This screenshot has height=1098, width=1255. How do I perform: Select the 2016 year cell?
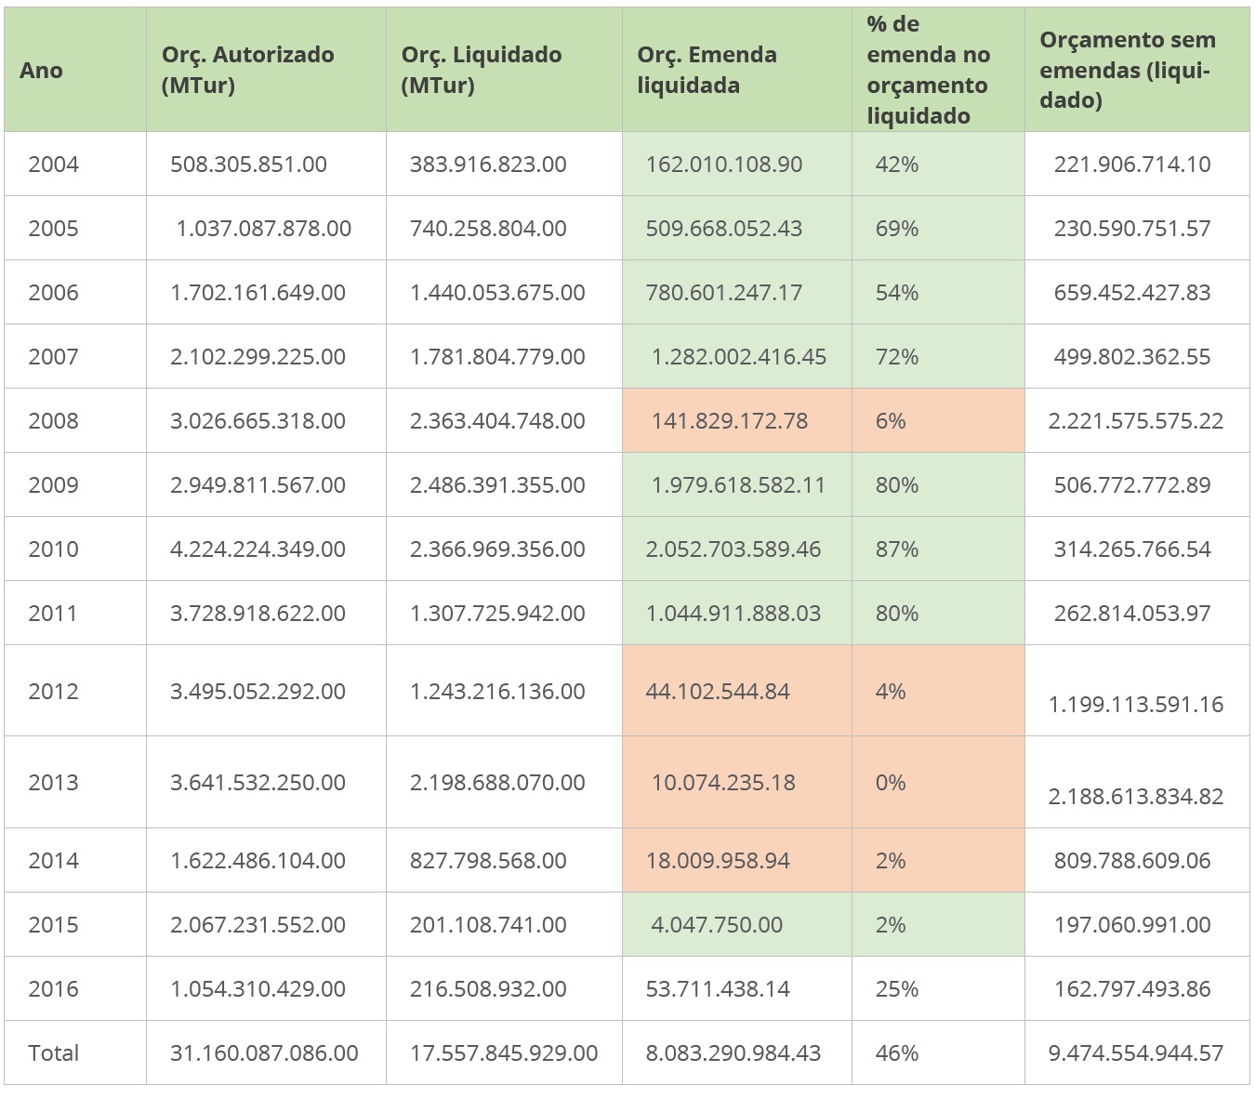(x=53, y=989)
